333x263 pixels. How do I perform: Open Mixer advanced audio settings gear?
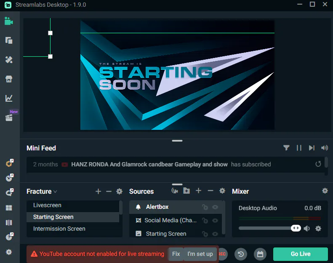(x=325, y=191)
